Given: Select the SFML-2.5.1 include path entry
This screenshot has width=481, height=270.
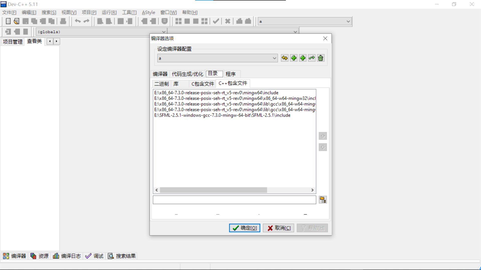Looking at the screenshot, I should [222, 115].
